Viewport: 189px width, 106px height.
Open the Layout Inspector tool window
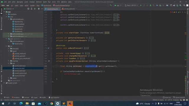coord(179,97)
